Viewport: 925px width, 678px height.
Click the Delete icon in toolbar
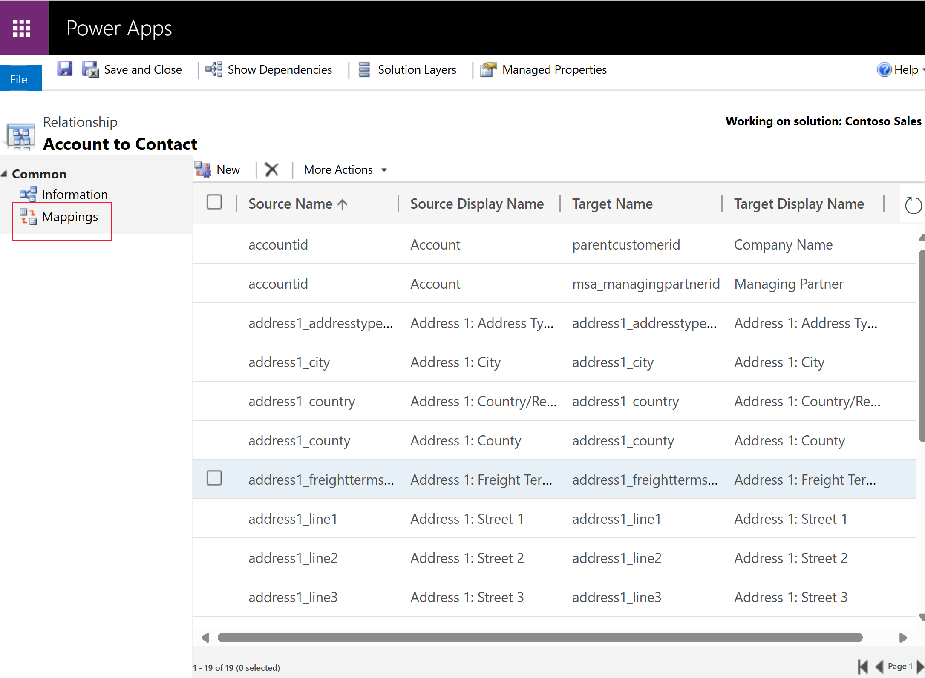tap(272, 169)
